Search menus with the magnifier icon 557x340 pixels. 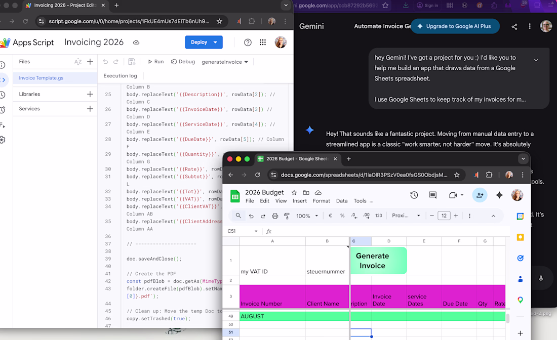(x=238, y=216)
